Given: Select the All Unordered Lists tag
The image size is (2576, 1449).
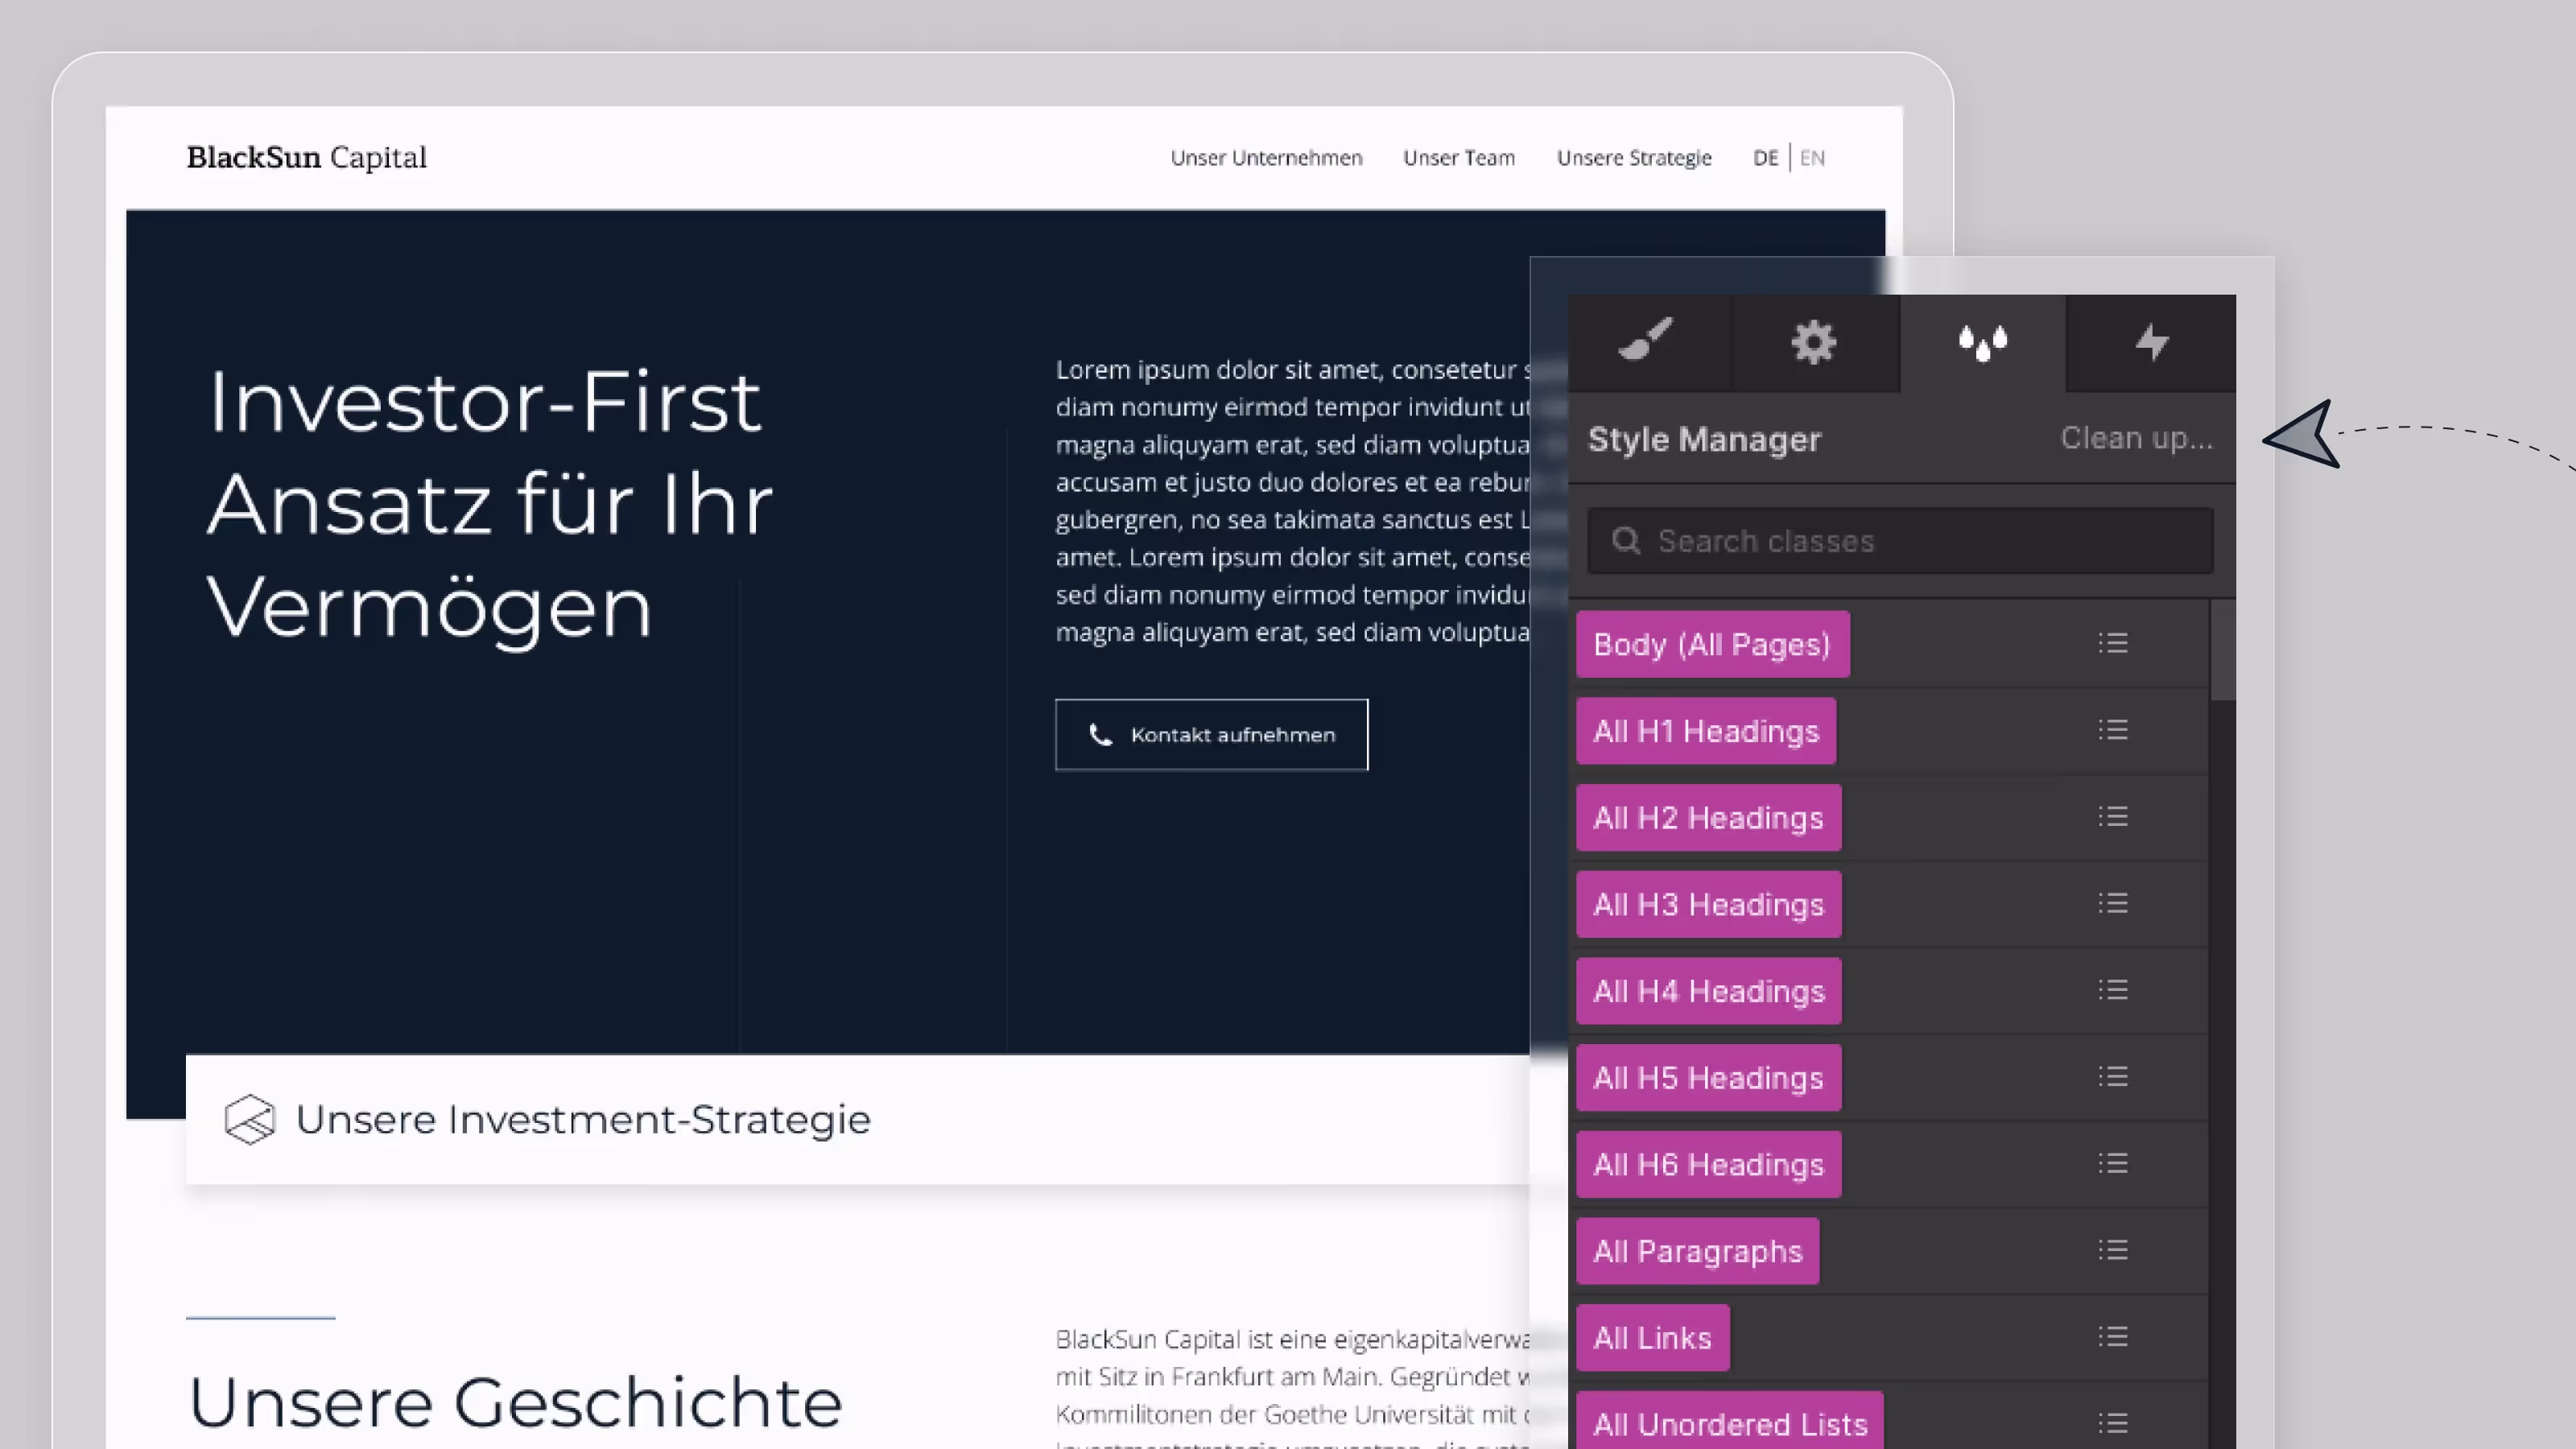Looking at the screenshot, I should pyautogui.click(x=1729, y=1422).
